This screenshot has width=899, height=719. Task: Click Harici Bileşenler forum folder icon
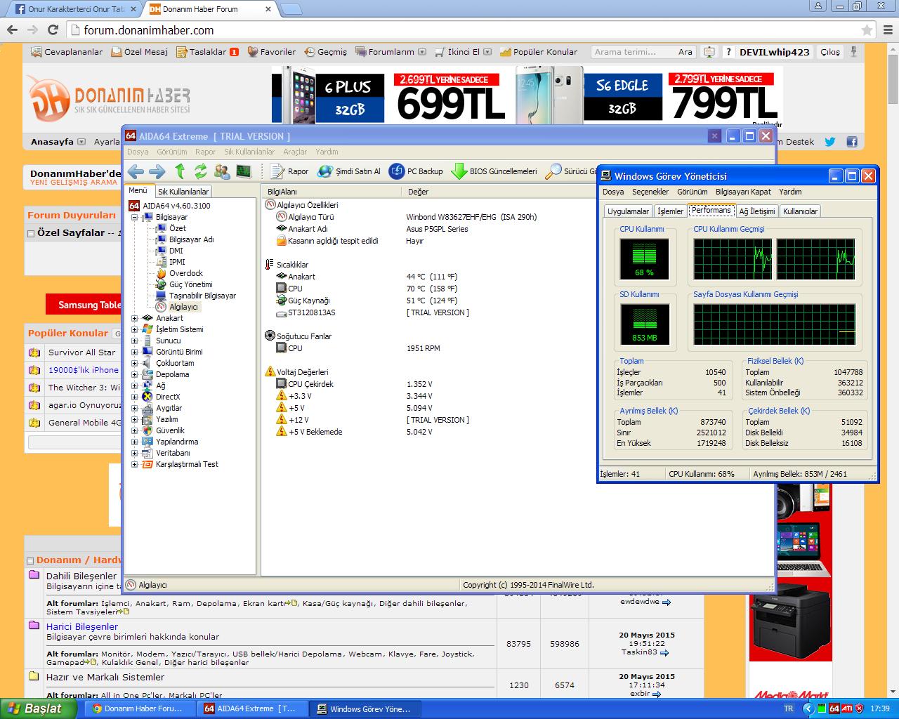point(34,625)
